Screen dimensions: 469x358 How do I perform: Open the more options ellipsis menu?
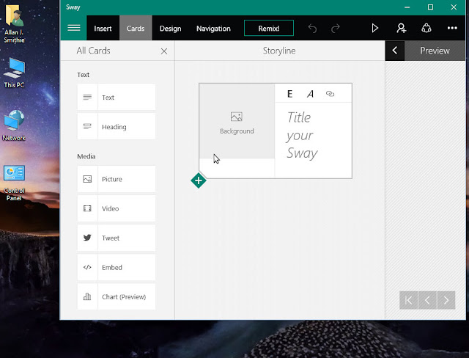452,28
